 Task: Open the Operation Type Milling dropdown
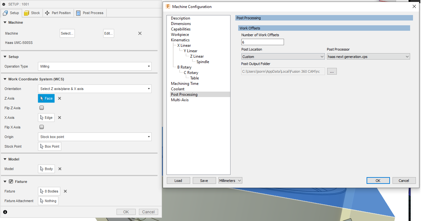coord(94,66)
